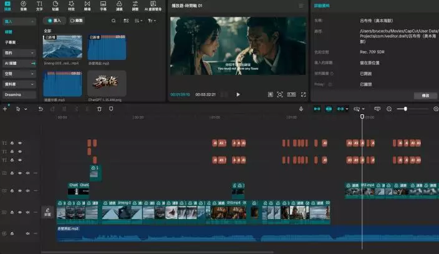Open the Stickers (貼圖) tab
The image size is (439, 254).
(x=55, y=6)
